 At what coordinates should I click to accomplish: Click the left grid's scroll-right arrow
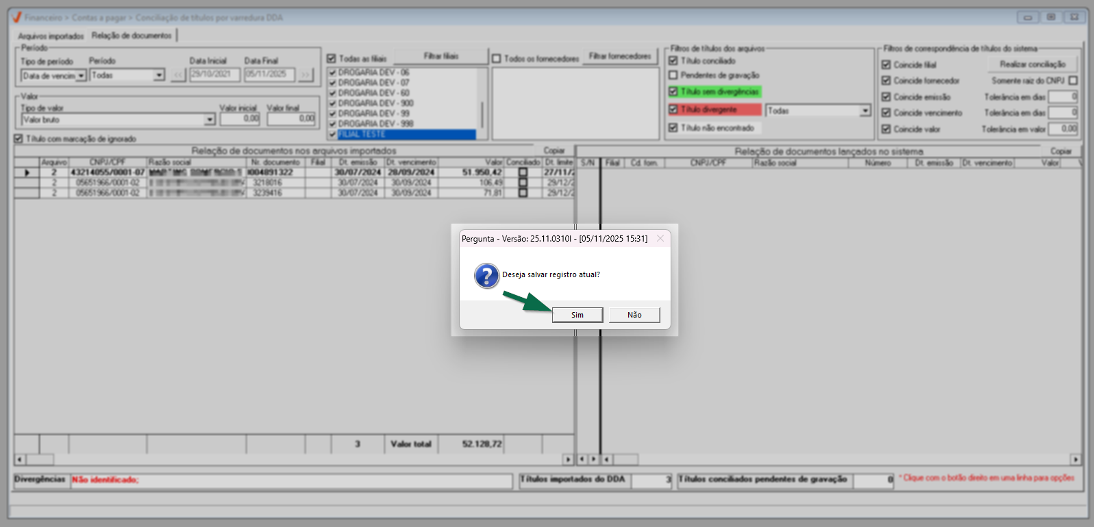567,459
